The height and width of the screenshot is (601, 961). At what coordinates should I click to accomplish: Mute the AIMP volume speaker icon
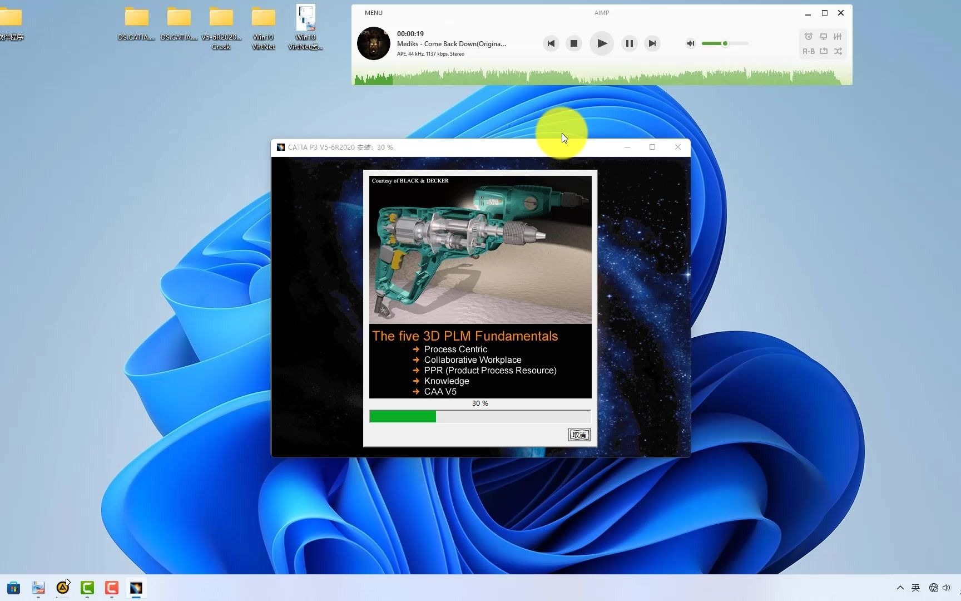690,43
